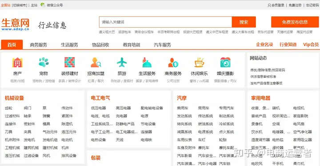The image size is (320, 166).
Task: Select the 招商加盟 person search icon
Action: [96, 62]
